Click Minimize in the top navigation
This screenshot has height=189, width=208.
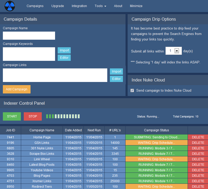tap(136, 6)
